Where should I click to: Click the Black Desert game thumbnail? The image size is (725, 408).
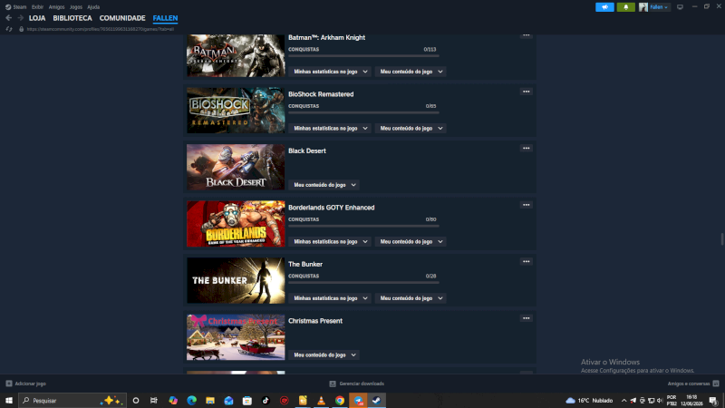236,167
